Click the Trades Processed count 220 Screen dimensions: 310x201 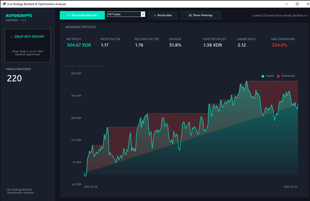point(14,78)
